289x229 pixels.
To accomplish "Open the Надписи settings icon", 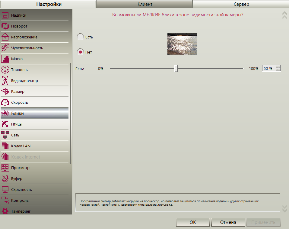I will [x=5, y=15].
